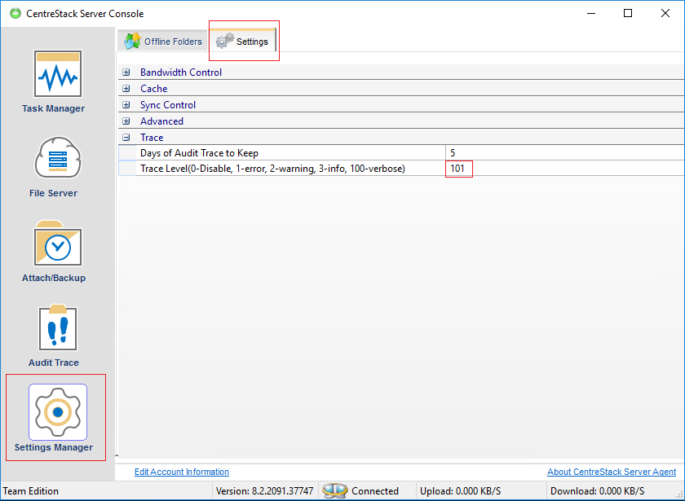Screen dimensions: 685x501
Task: Click the CentreStack green logo in title bar
Action: pyautogui.click(x=15, y=14)
